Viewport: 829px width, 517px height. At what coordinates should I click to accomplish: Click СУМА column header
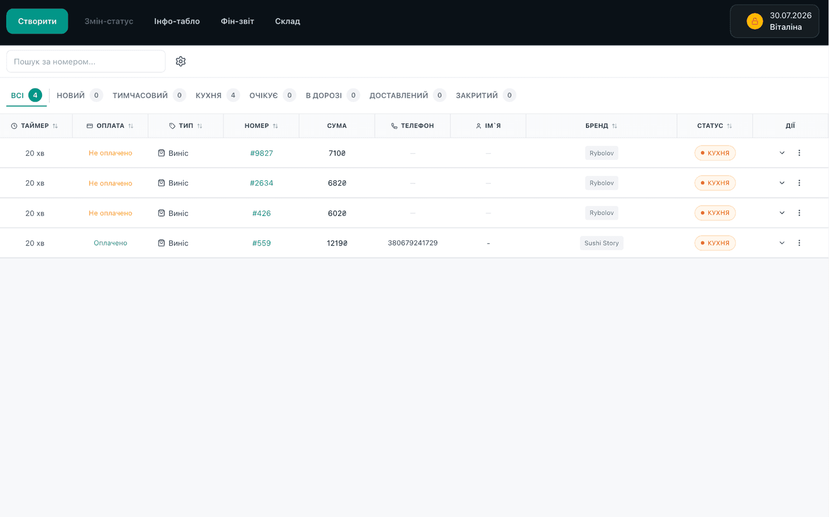pos(337,126)
